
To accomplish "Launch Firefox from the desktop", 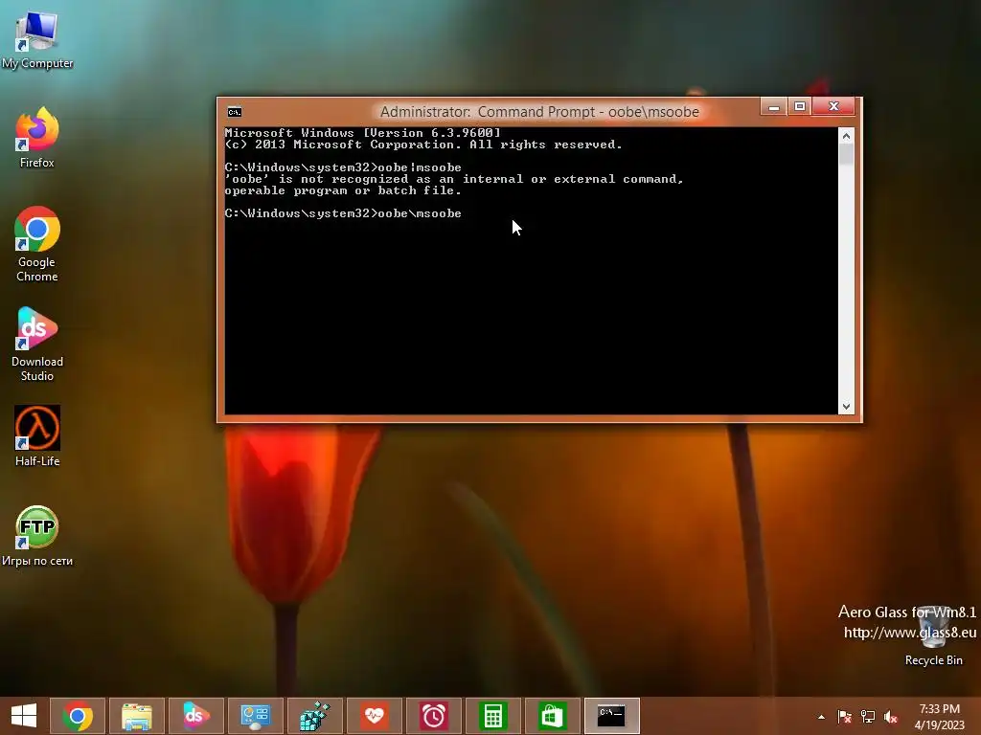I will (37, 138).
